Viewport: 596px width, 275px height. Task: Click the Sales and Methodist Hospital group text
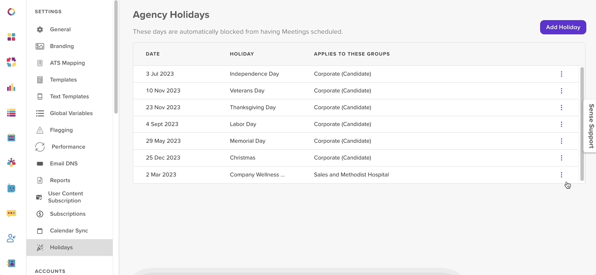[351, 174]
